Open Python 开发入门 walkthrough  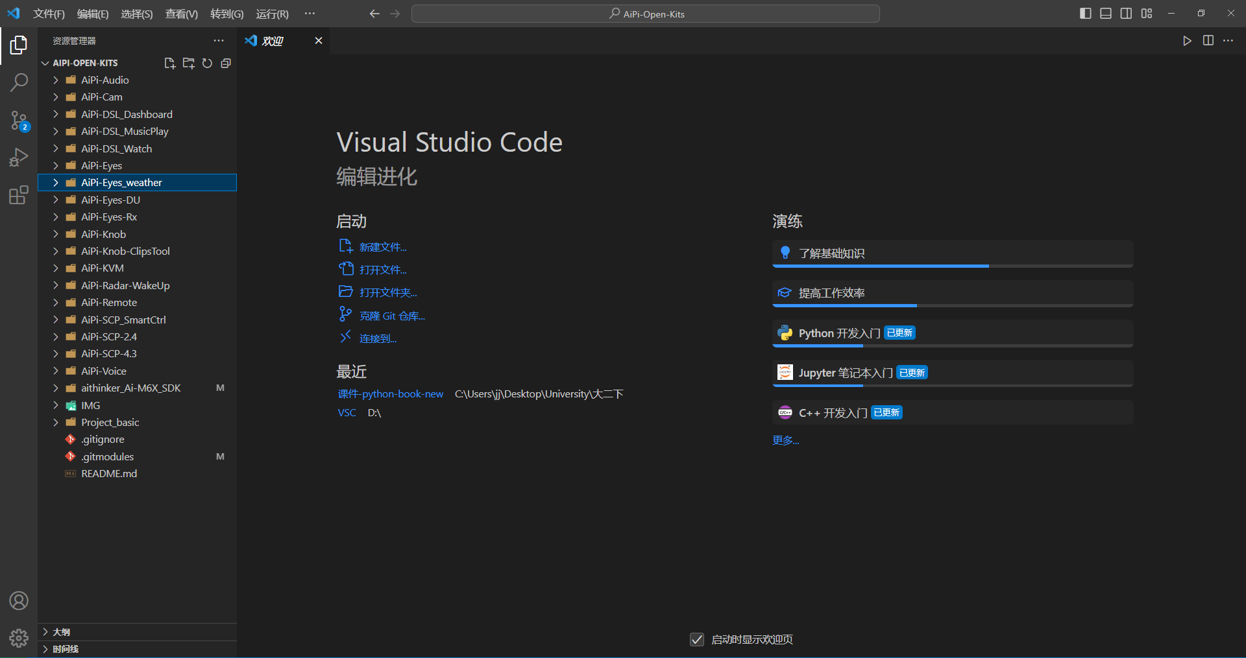(953, 333)
